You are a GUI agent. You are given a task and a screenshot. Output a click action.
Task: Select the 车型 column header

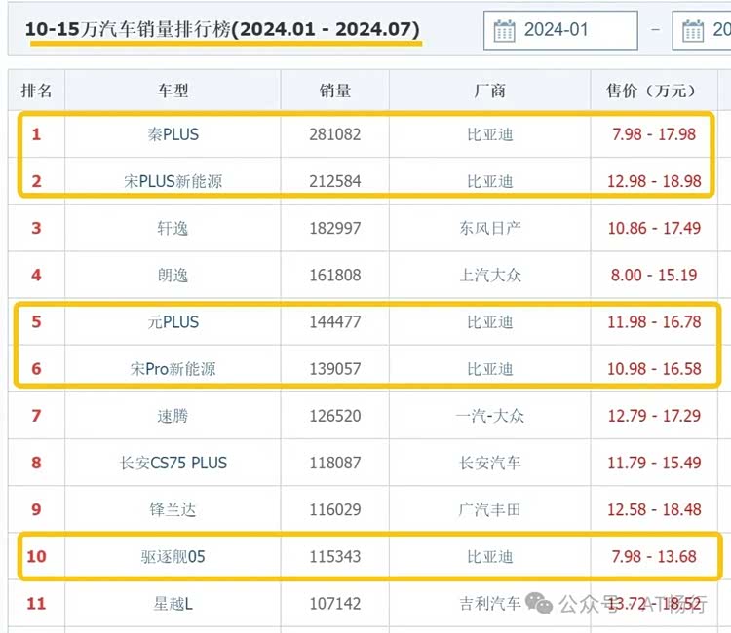pyautogui.click(x=173, y=91)
